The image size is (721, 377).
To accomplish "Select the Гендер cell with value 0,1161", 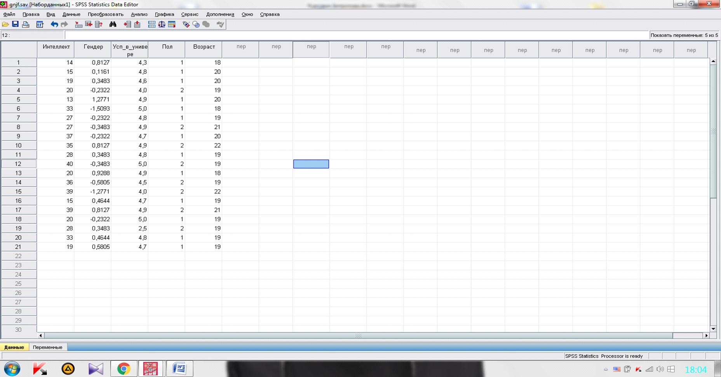I will click(93, 72).
